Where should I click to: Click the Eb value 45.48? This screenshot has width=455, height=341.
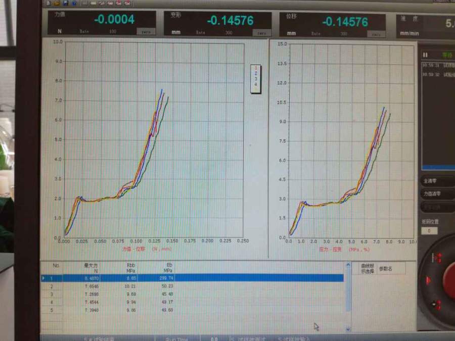[167, 294]
